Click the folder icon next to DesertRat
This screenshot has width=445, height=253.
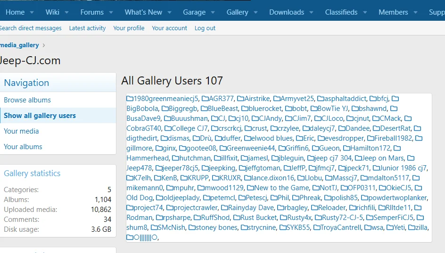(376, 128)
